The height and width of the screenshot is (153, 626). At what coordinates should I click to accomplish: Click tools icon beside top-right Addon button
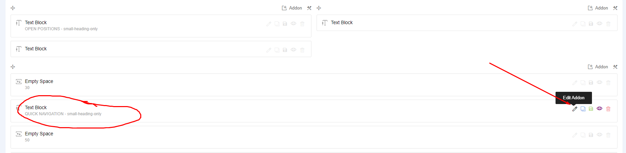pyautogui.click(x=615, y=8)
